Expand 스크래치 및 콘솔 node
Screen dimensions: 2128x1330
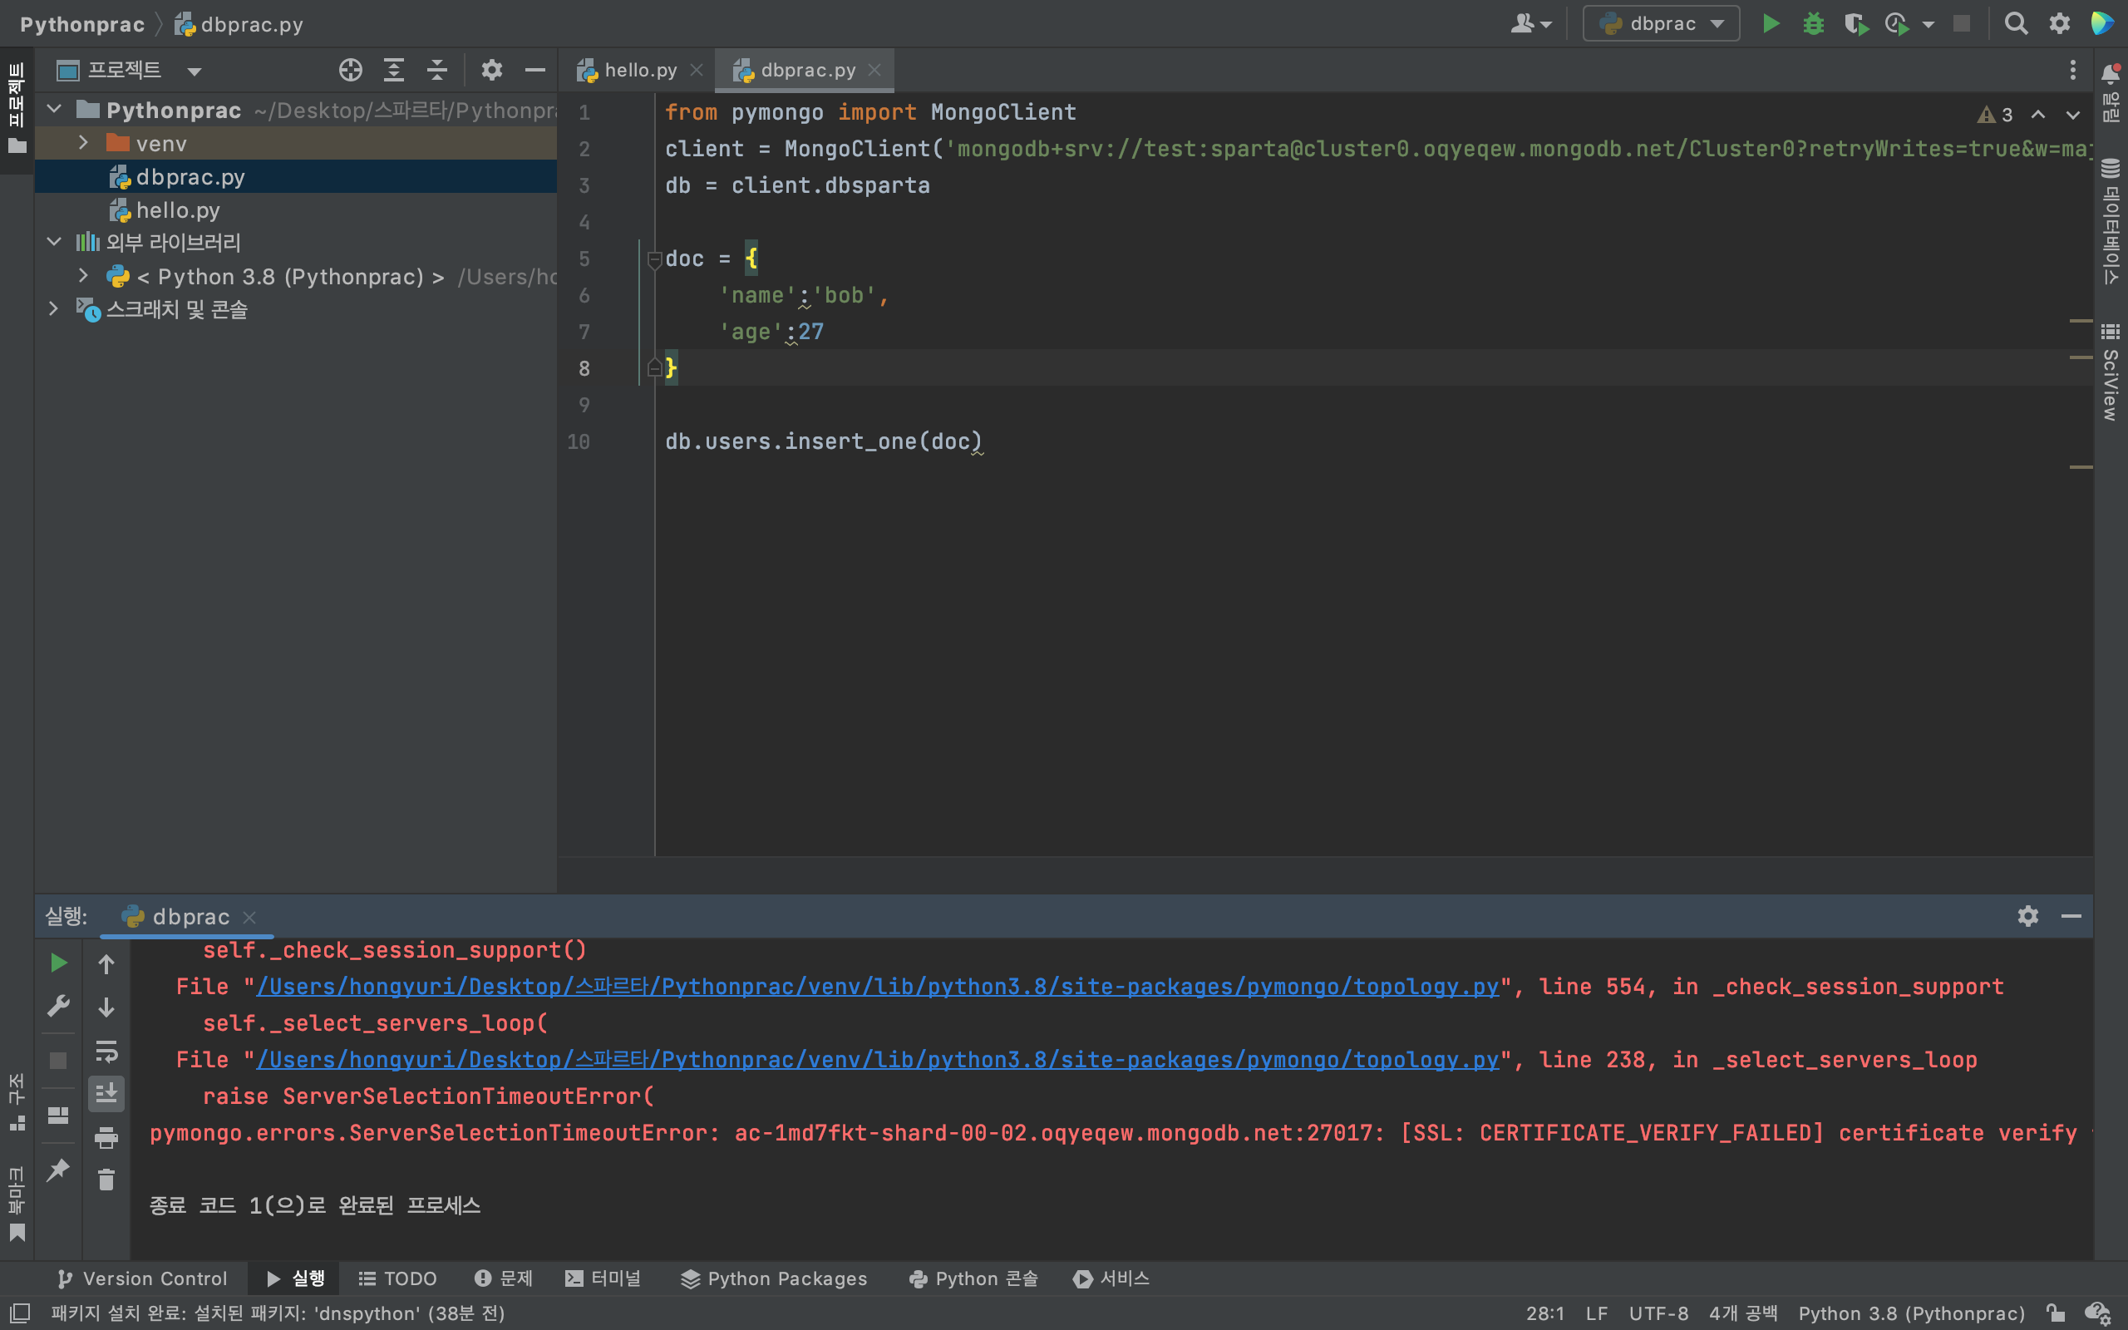tap(55, 308)
